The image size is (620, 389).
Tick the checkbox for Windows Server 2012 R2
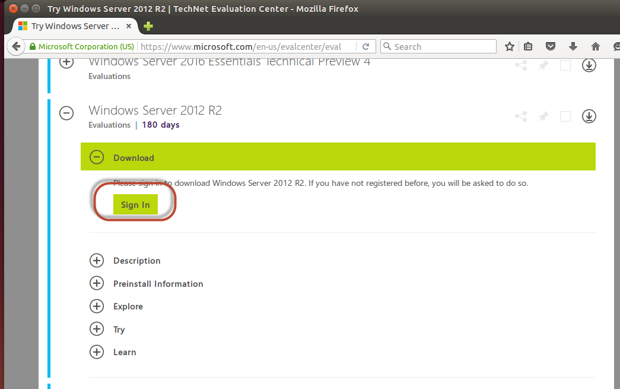pos(565,116)
